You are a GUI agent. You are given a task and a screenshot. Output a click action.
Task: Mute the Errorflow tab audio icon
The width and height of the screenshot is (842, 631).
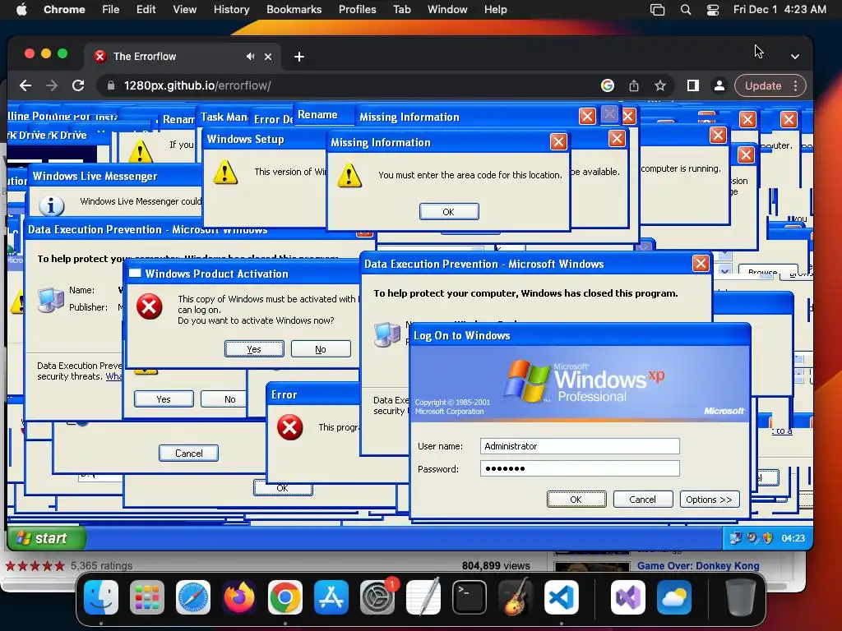(x=250, y=57)
